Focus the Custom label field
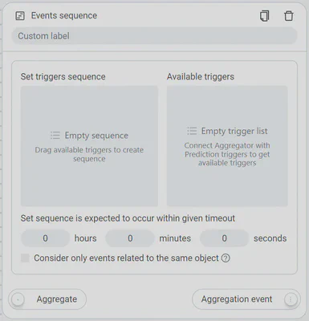309x321 pixels. (154, 36)
